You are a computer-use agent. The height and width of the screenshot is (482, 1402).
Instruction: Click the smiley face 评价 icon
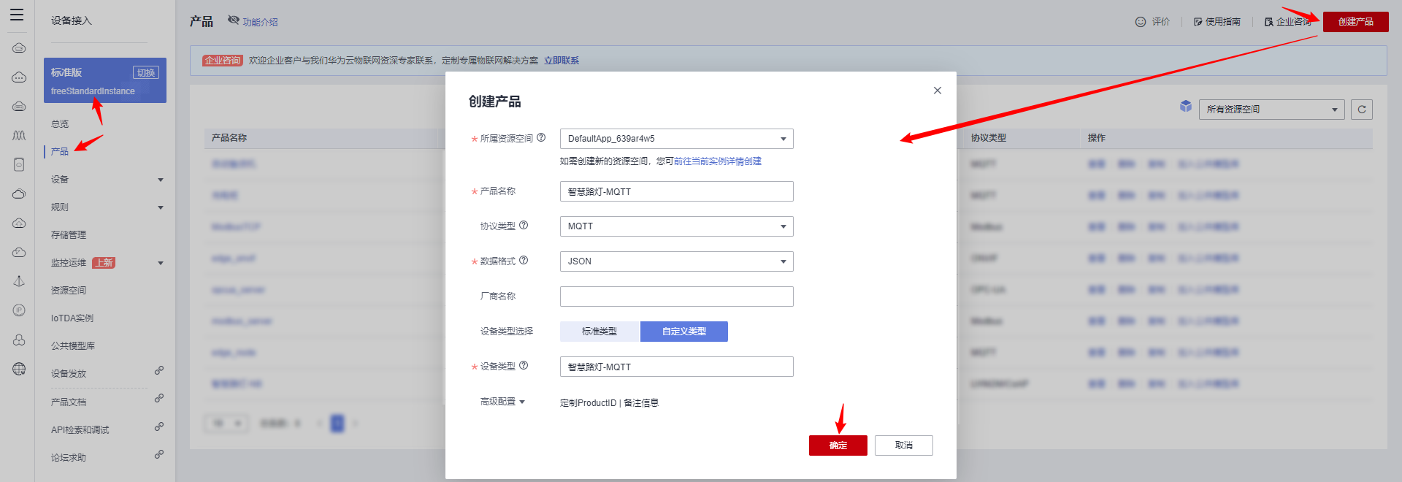tap(1141, 22)
